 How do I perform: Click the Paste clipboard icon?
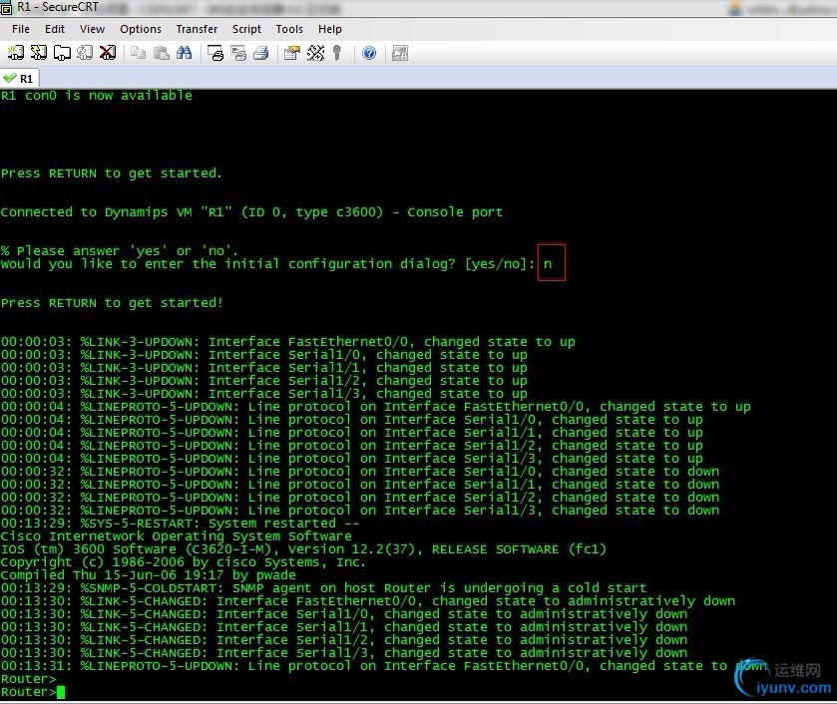(162, 53)
